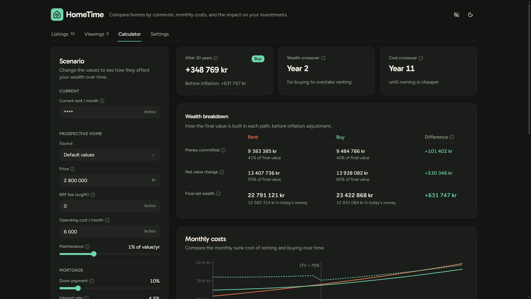Show info for Money committed row

pyautogui.click(x=223, y=150)
